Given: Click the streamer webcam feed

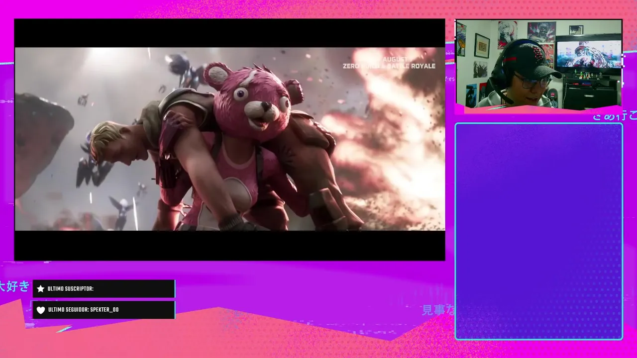Looking at the screenshot, I should [539, 64].
